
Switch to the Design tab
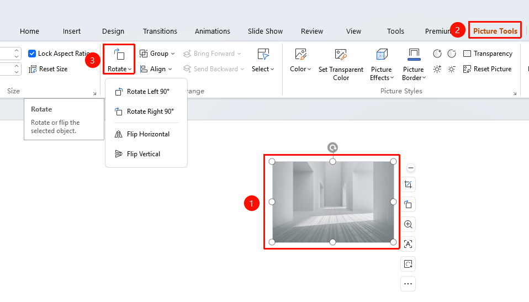[x=113, y=31]
